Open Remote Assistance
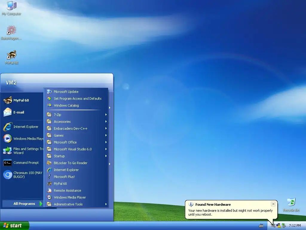 point(76,190)
